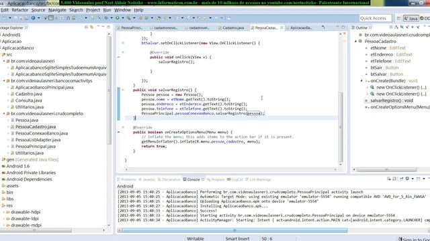This screenshot has height=241, width=430.
Task: Switch to Java perspective
Action: coord(411,18)
